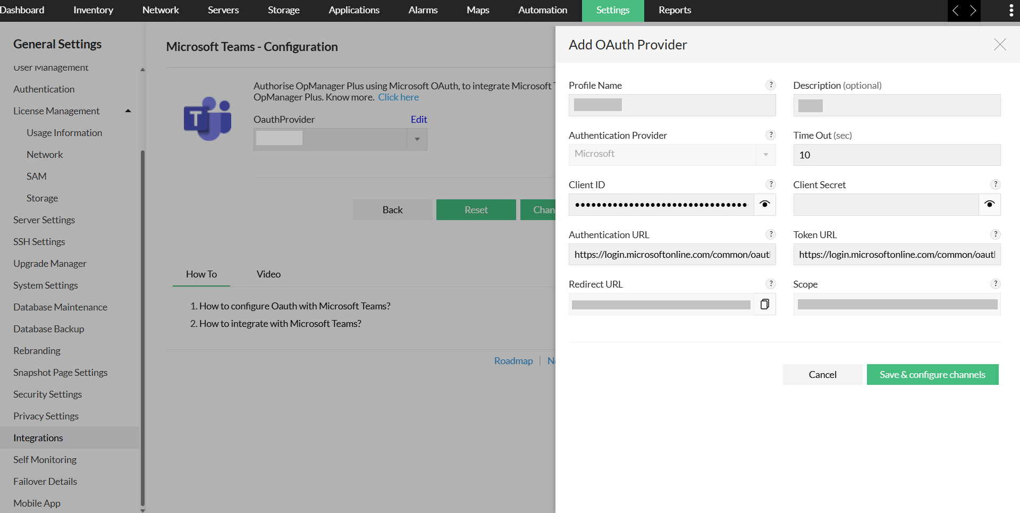Open Security Settings in sidebar
Screen dimensions: 1020x513
[x=48, y=394]
